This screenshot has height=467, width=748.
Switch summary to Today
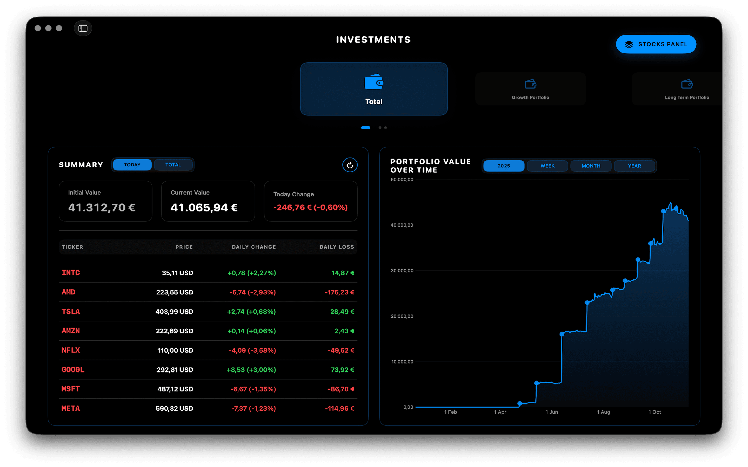click(132, 165)
